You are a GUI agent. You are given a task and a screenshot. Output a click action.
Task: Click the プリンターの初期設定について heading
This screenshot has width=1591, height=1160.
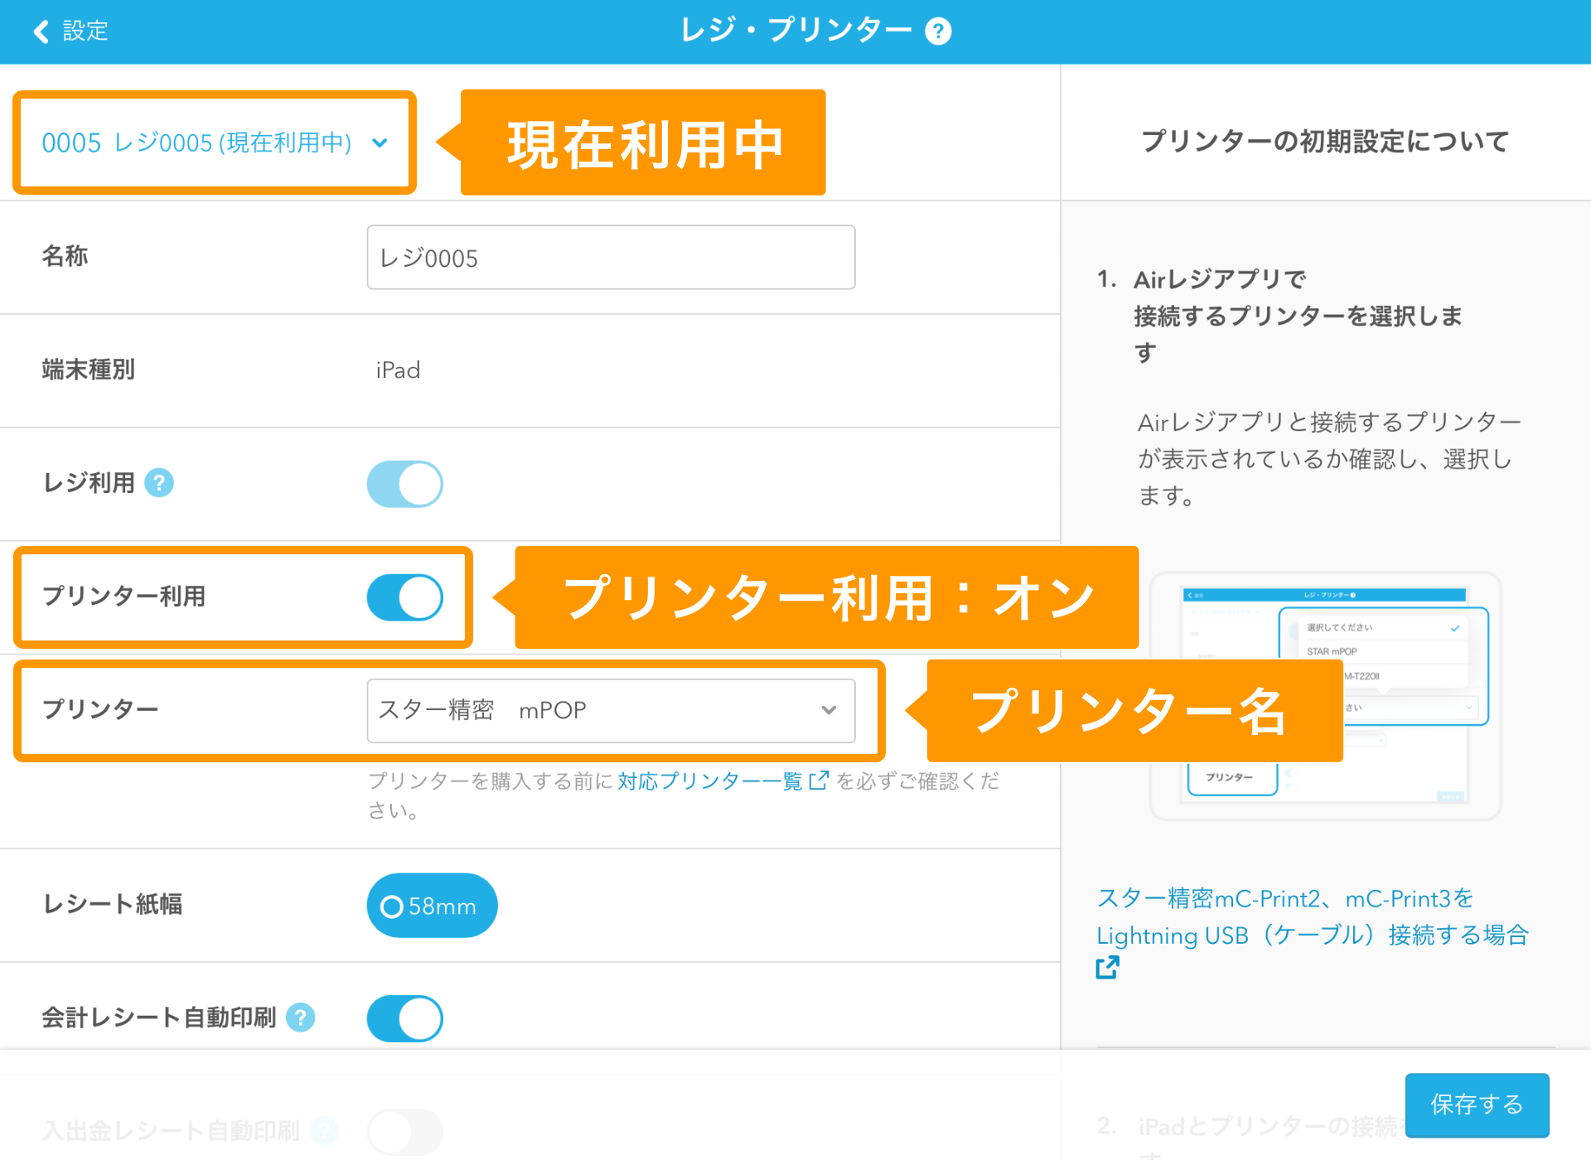[x=1325, y=141]
